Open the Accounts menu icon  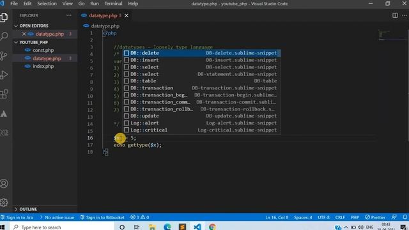coord(4,183)
